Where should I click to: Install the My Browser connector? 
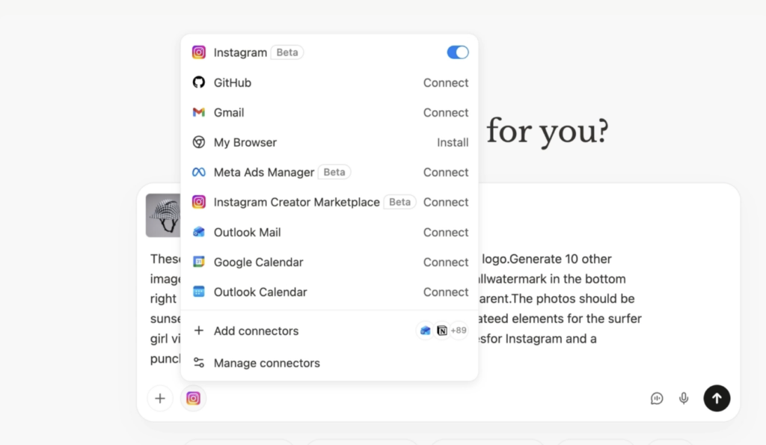453,142
